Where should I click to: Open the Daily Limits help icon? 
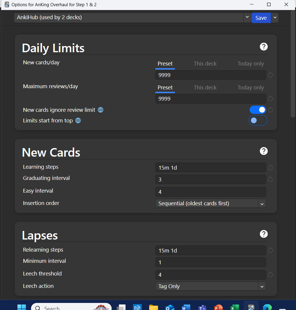coord(264,47)
